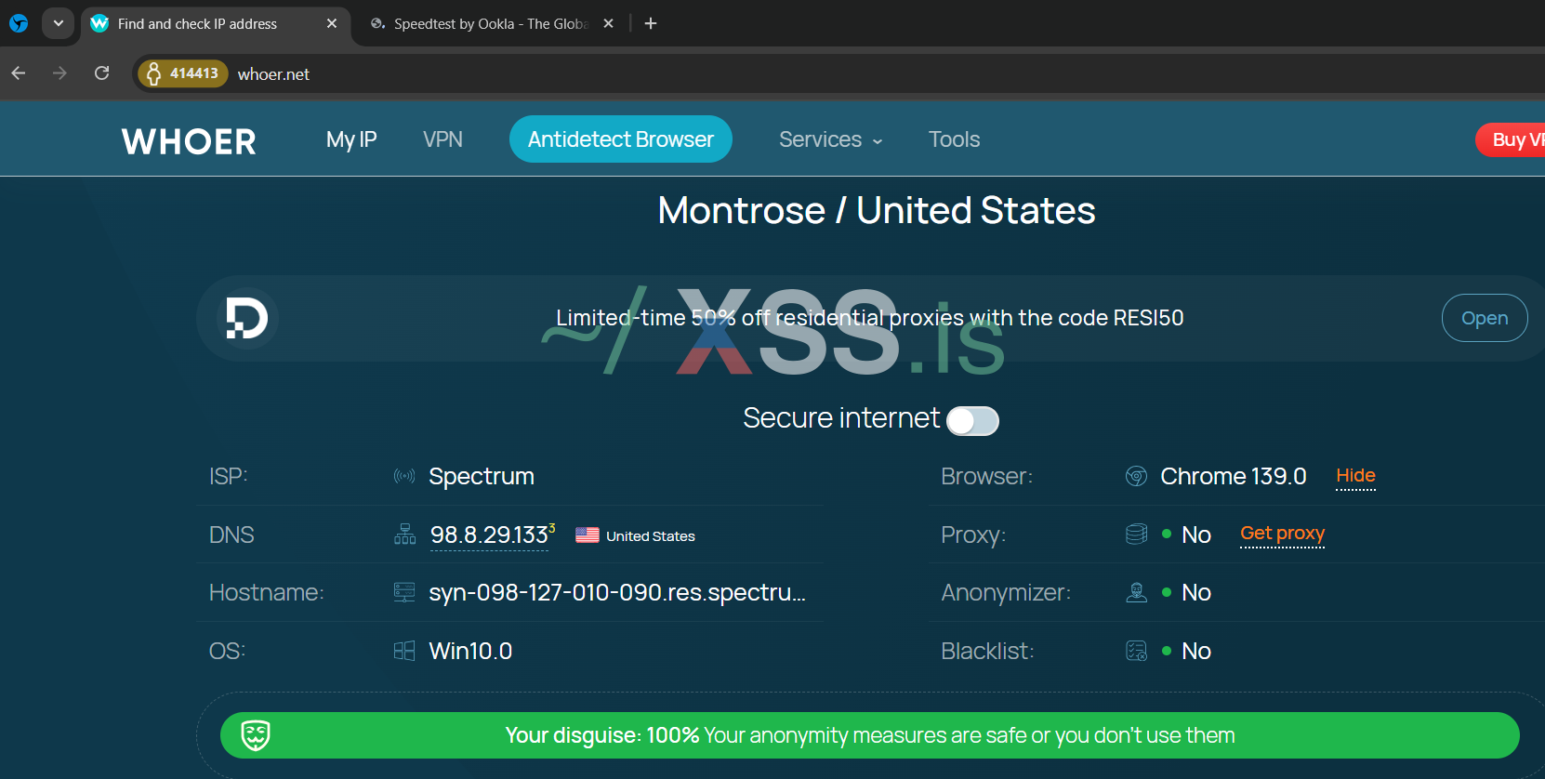Open the browser profile icon
The image size is (1545, 779).
pyautogui.click(x=19, y=23)
